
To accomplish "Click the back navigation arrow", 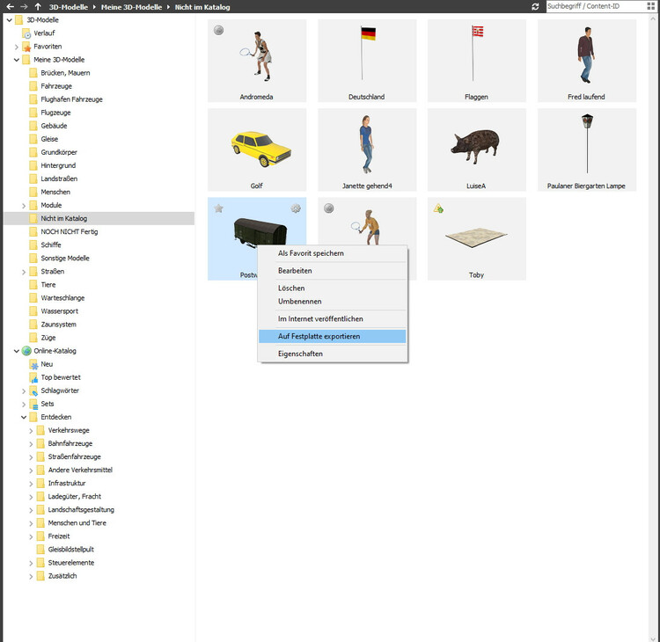I will point(10,7).
